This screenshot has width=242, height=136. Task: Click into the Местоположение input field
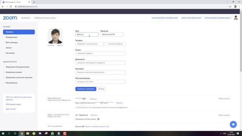click(x=101, y=82)
